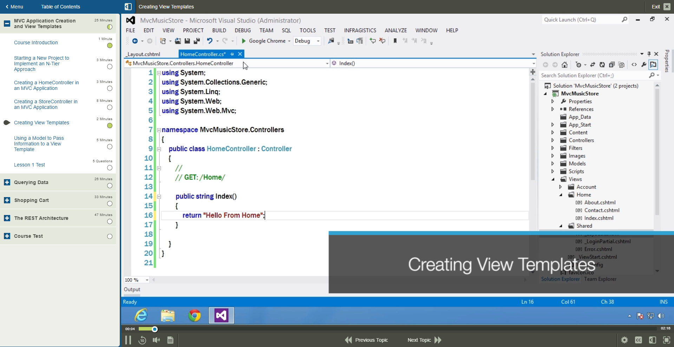
Task: Expand the Shopping Cart section
Action: point(7,200)
